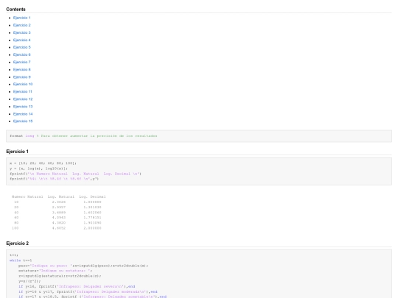Viewport: 398px width, 298px height.
Task: Follow the Ejercicio 7 link
Action: pyautogui.click(x=22, y=62)
